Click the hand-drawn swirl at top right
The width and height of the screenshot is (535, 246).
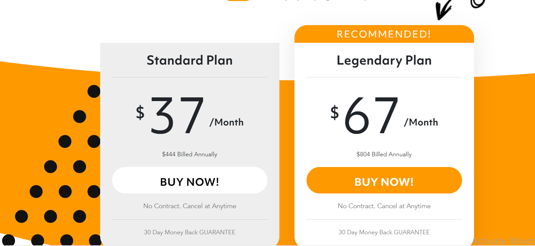[478, 3]
